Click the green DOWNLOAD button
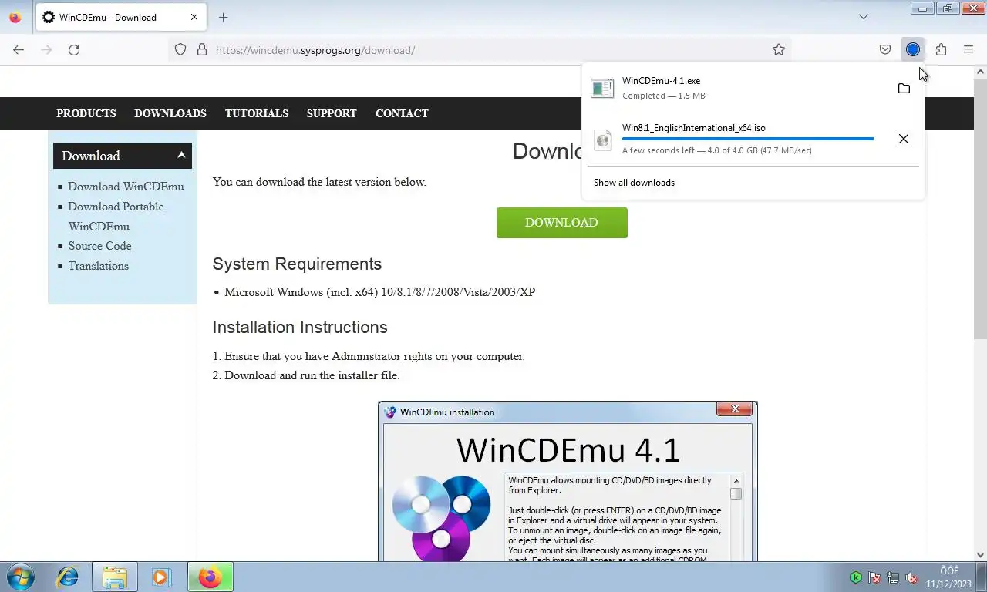Screen dimensions: 987x592 [x=562, y=223]
